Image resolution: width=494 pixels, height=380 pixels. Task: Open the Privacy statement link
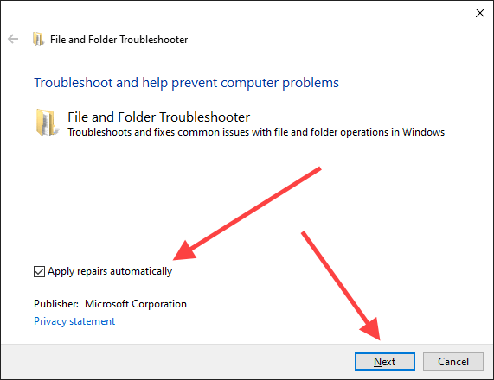point(74,321)
